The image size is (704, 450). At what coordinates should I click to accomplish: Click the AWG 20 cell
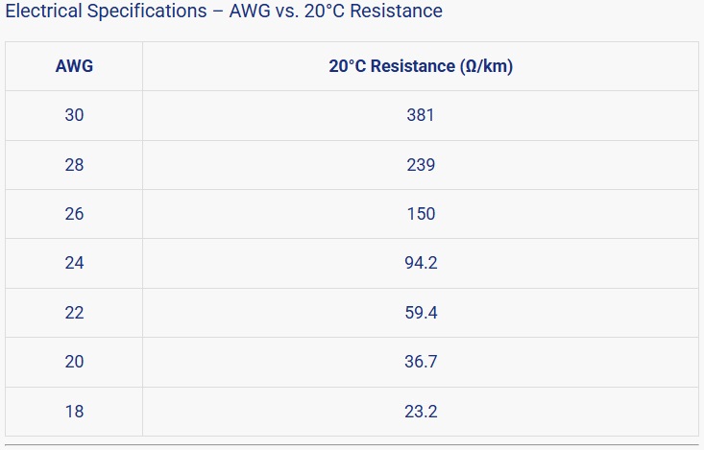point(74,362)
